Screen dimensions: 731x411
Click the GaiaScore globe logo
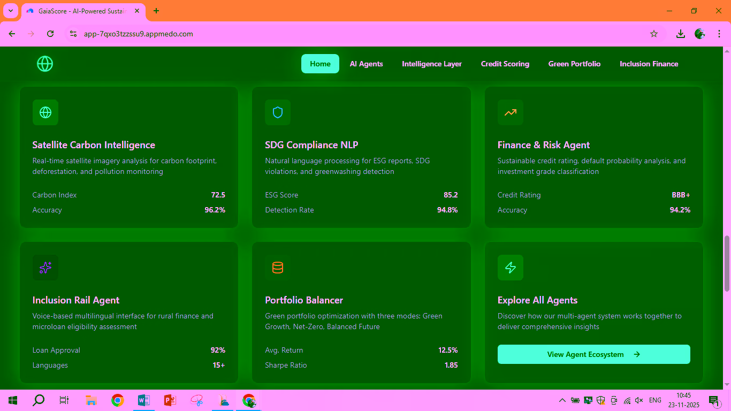(x=45, y=64)
